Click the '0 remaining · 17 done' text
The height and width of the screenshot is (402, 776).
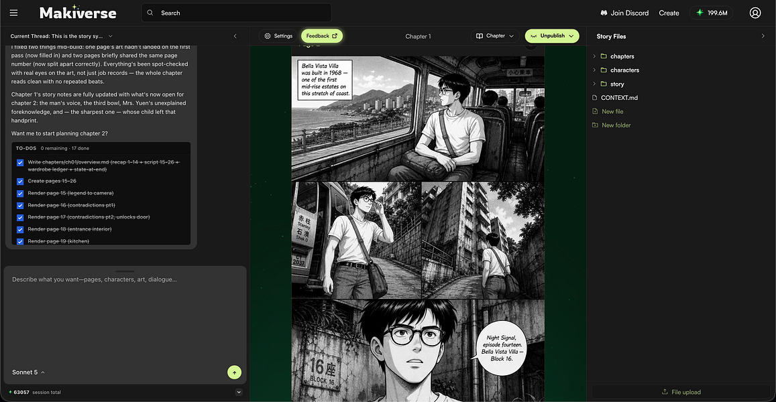tap(65, 148)
